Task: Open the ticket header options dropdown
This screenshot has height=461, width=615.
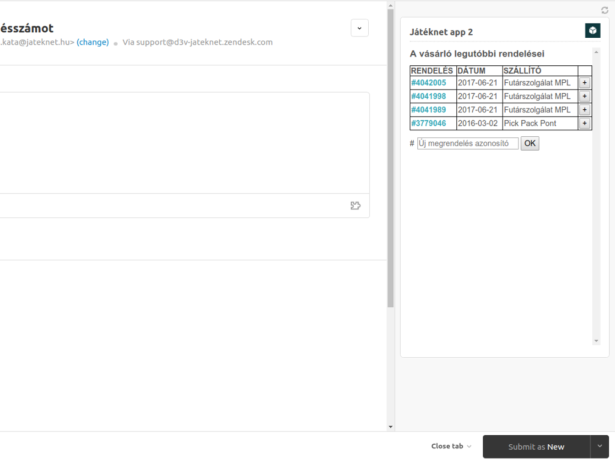Action: [359, 28]
